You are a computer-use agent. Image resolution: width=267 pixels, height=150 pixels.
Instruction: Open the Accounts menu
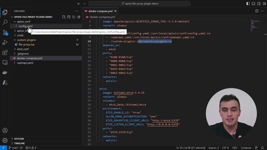pyautogui.click(x=5, y=130)
